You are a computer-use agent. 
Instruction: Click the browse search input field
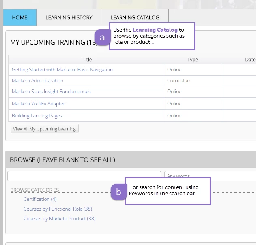84,176
